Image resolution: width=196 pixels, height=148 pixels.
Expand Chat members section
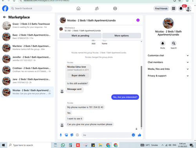168,62
